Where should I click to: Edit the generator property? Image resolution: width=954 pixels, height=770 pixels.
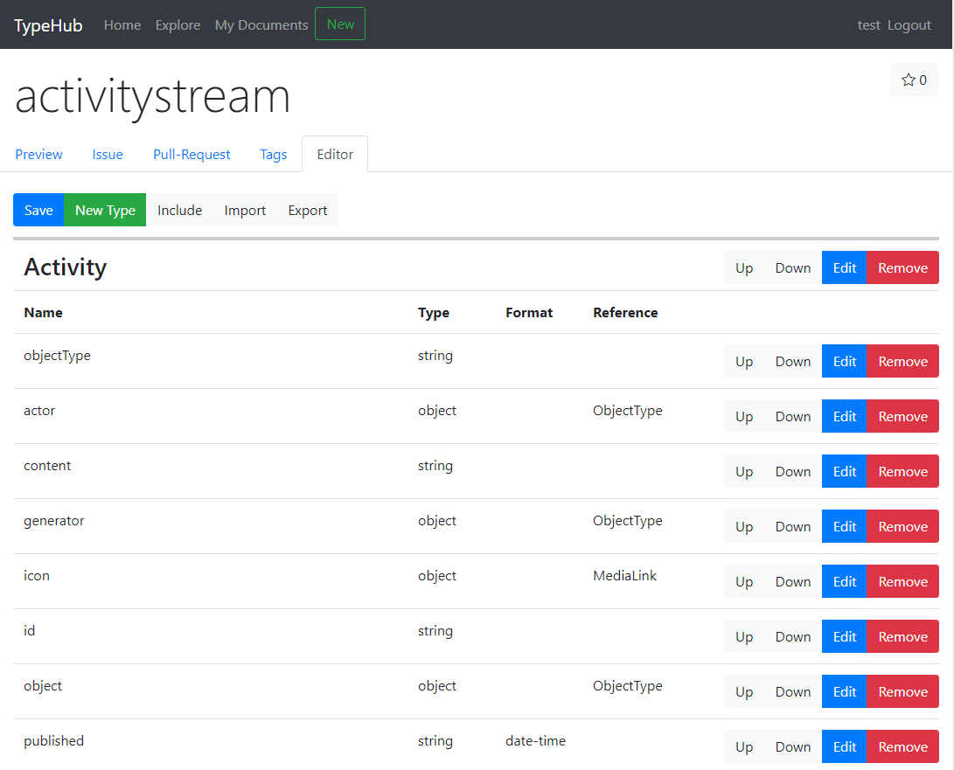click(845, 526)
